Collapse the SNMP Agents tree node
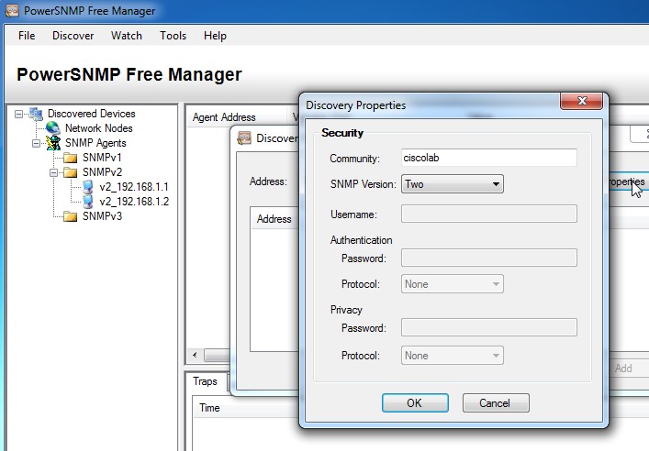The height and width of the screenshot is (451, 649). click(x=36, y=143)
